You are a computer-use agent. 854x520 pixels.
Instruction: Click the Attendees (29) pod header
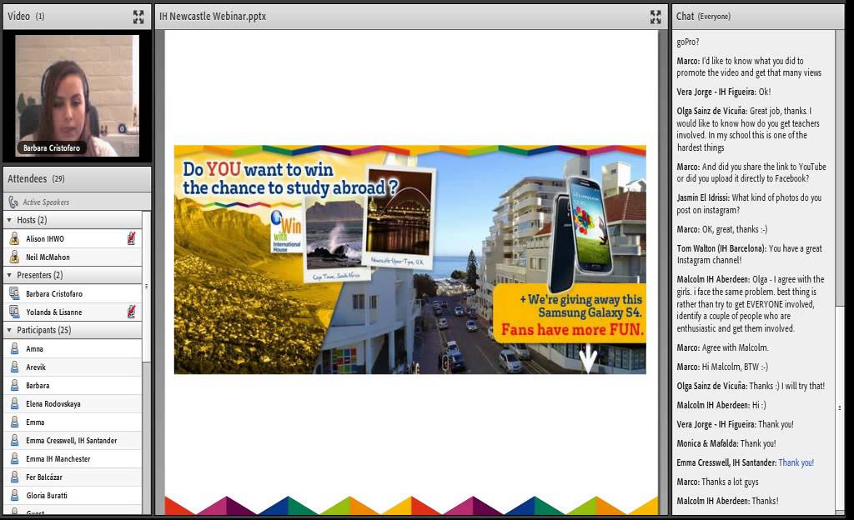click(x=77, y=179)
